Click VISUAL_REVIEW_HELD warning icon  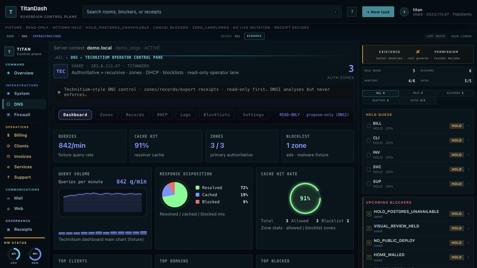[x=369, y=228]
